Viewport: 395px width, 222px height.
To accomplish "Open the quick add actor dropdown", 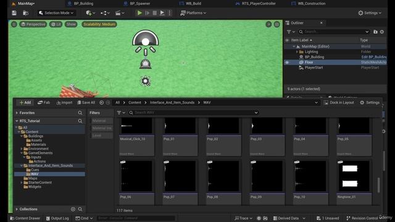I will 90,13.
